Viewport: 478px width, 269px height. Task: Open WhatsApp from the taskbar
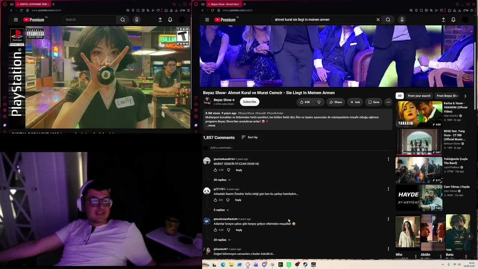pyautogui.click(x=289, y=265)
